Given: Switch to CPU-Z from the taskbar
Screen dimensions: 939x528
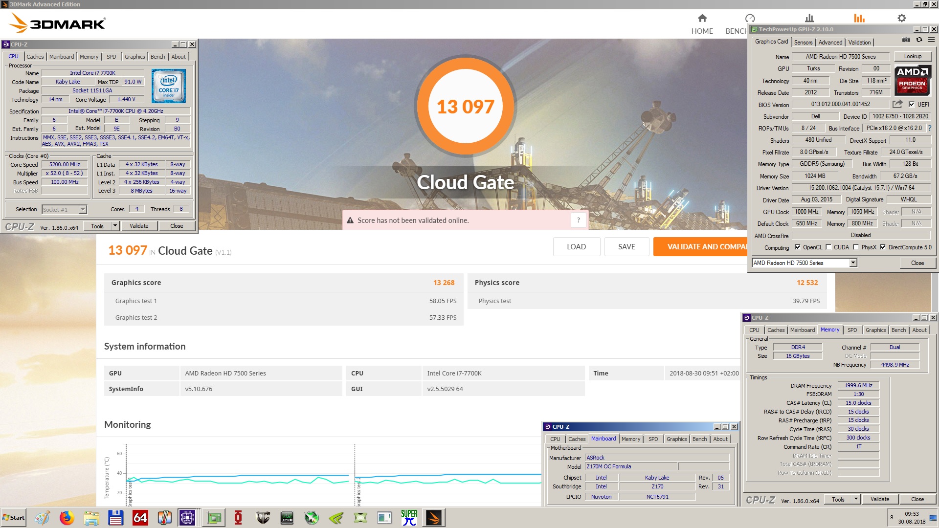Looking at the screenshot, I should (187, 518).
